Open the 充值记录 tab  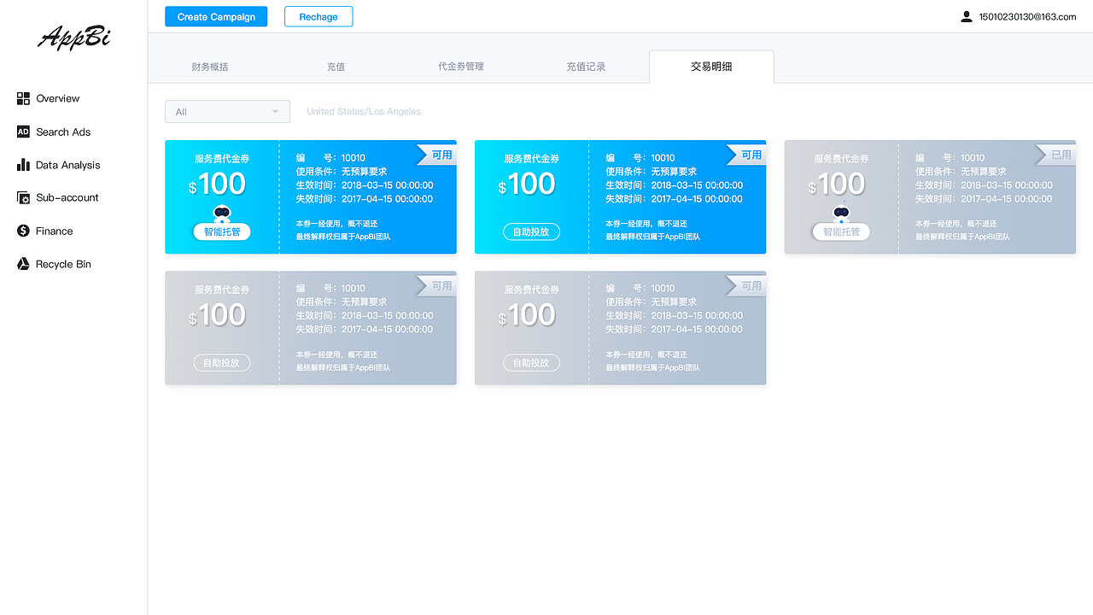click(586, 66)
